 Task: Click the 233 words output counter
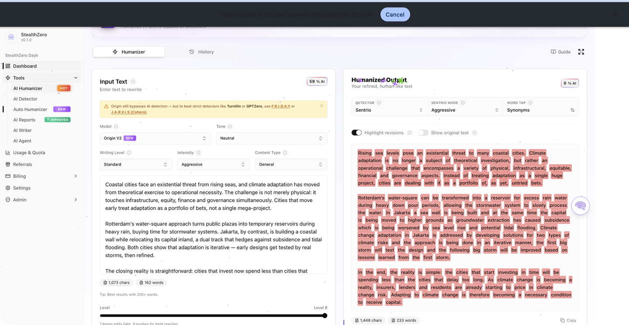(404, 320)
